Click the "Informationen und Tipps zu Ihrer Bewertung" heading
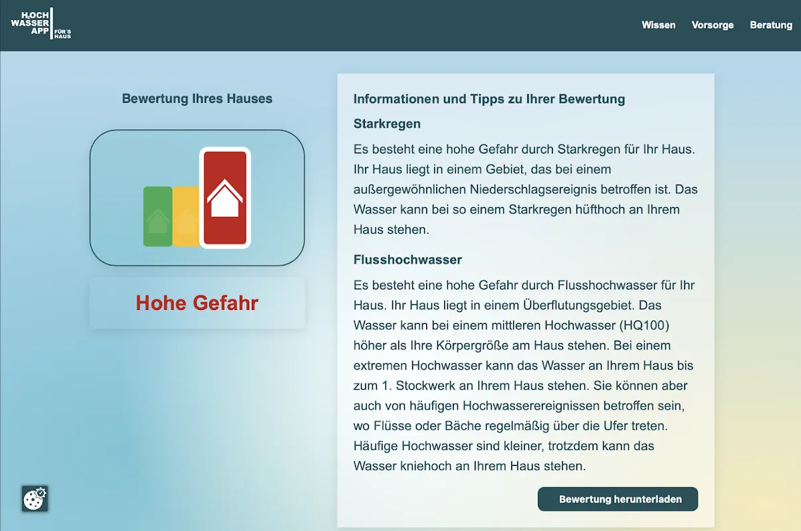Viewport: 801px width, 531px height. click(x=489, y=100)
